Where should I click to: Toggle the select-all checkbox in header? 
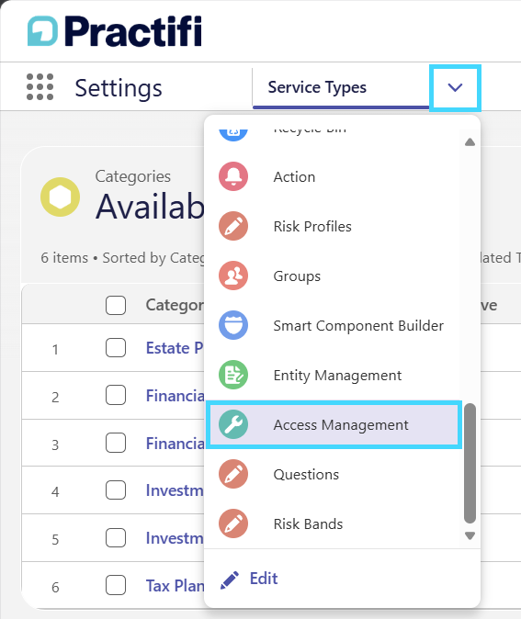(116, 305)
